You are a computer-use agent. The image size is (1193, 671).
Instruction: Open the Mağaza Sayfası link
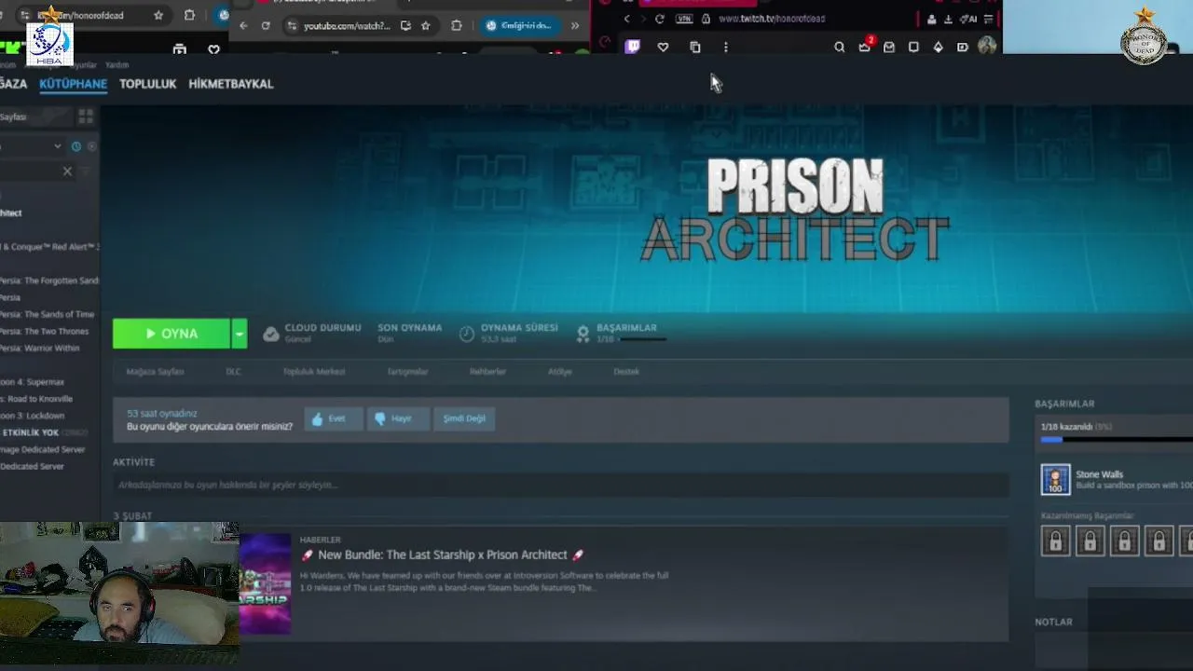pos(155,372)
